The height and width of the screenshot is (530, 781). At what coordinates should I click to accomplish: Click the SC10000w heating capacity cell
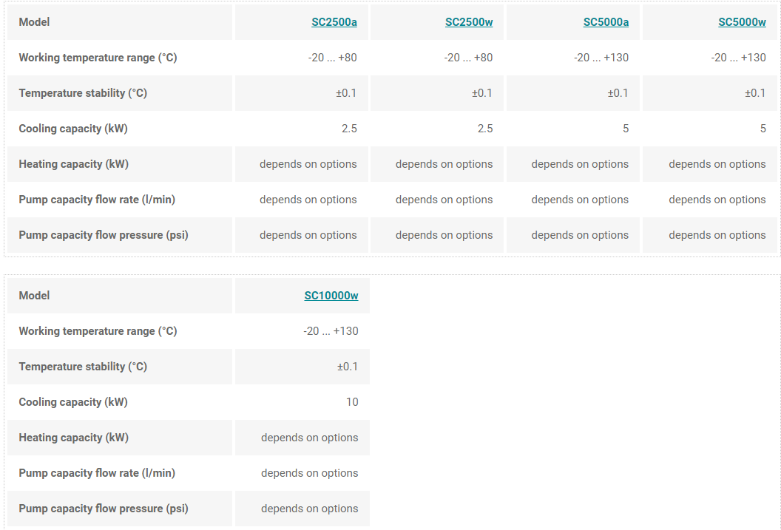(309, 438)
